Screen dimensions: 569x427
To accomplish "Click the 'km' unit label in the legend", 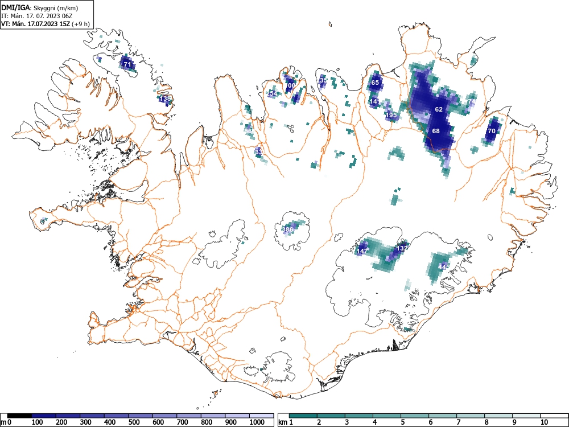I will click(283, 422).
